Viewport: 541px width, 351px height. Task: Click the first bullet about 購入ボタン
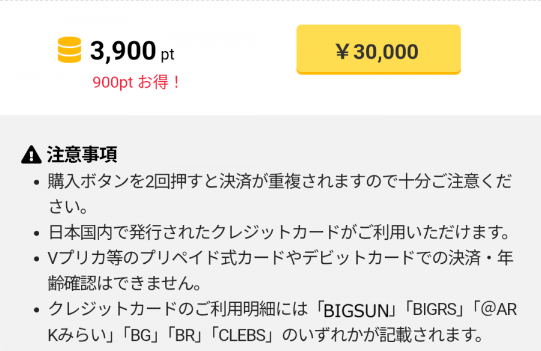pos(240,183)
